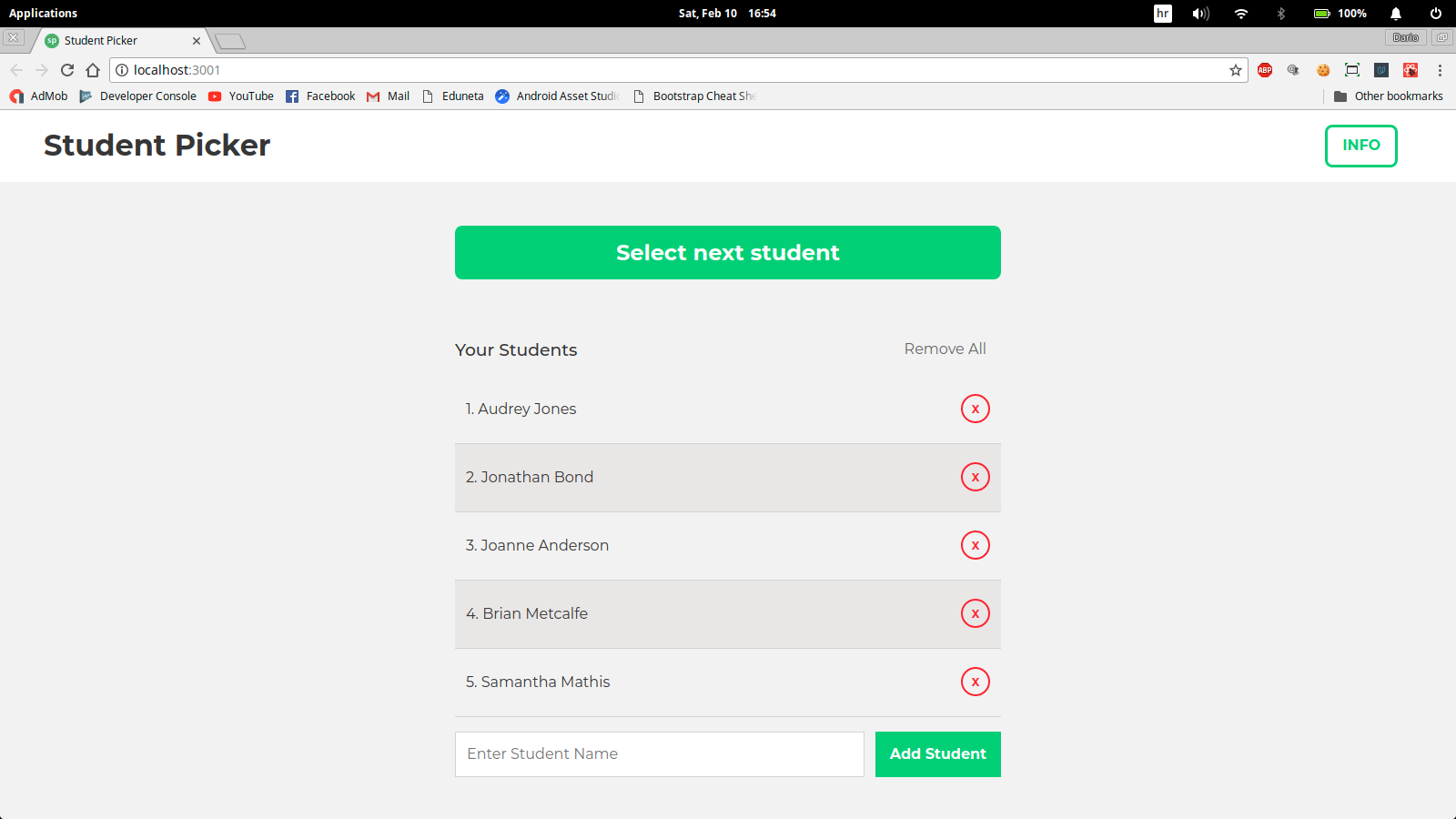Open the home page icon

click(x=93, y=70)
